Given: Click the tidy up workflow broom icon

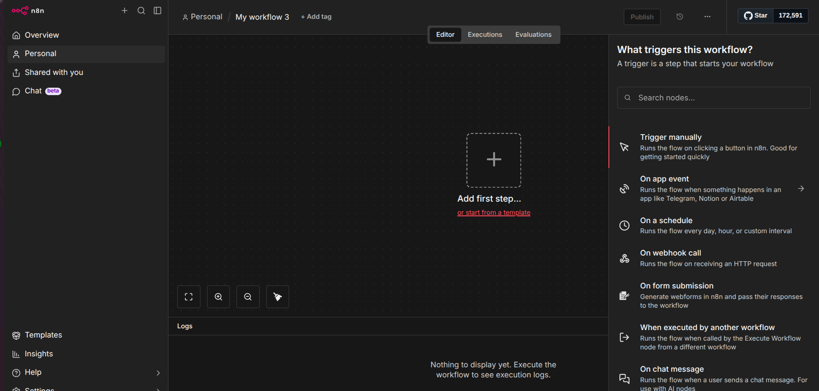Looking at the screenshot, I should [278, 297].
